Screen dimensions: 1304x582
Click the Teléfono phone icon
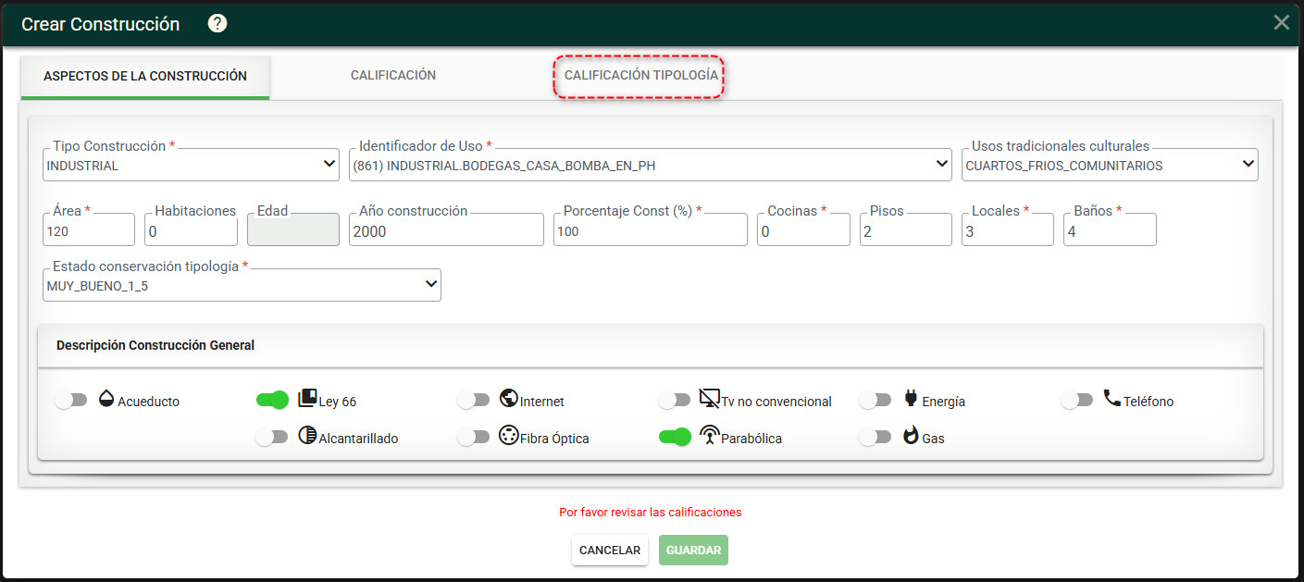(1112, 399)
